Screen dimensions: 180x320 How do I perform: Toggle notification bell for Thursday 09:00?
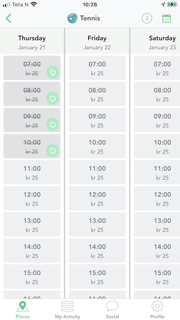(x=53, y=124)
